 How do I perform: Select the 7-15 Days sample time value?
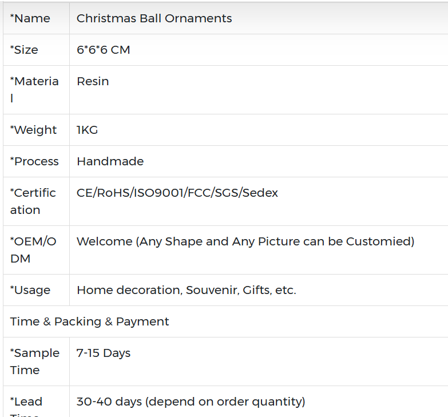[103, 353]
